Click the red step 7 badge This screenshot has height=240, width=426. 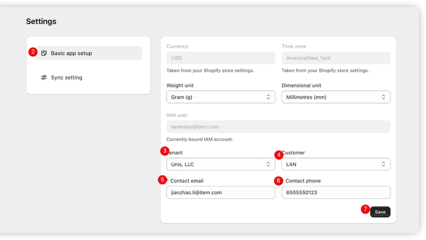click(365, 209)
